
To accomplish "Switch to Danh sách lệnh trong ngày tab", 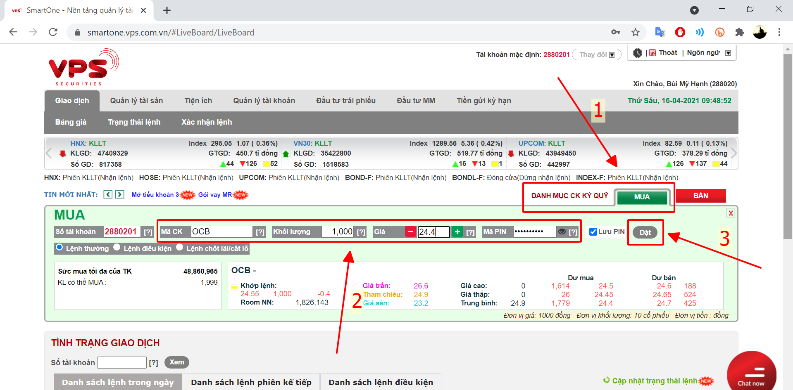I will (118, 382).
